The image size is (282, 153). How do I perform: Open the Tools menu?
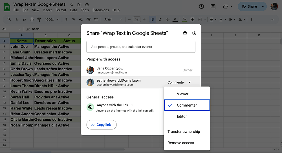pyautogui.click(x=85, y=10)
